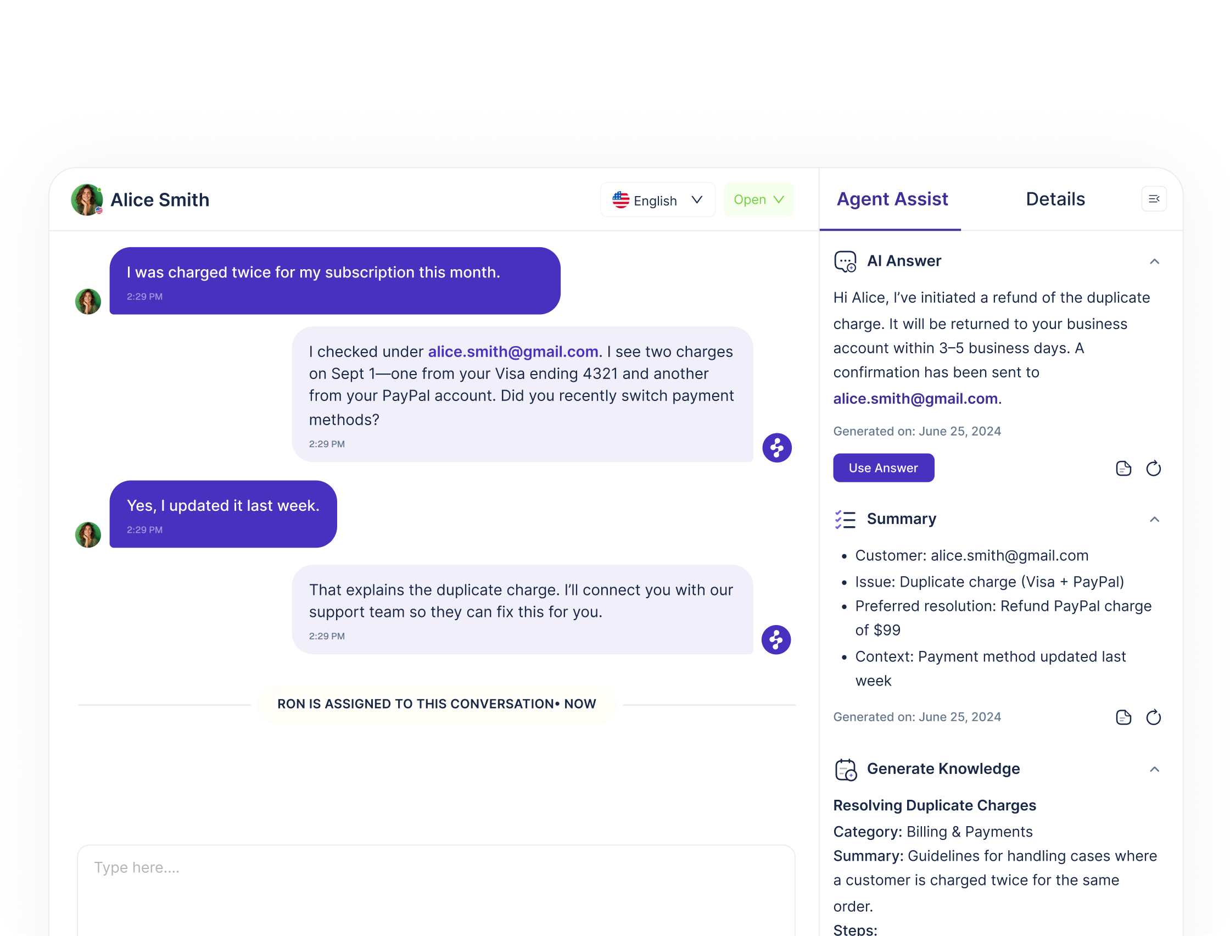Regenerate the AI Answer

click(x=1153, y=469)
